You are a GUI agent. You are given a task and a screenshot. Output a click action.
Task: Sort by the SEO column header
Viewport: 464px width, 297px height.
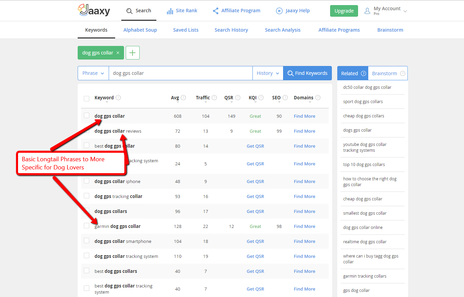pos(276,98)
